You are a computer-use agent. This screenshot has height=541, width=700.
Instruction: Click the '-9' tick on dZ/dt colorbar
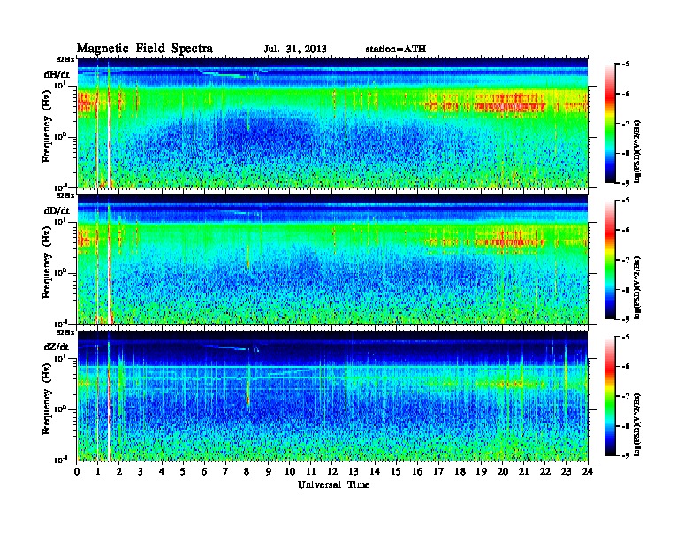coord(626,455)
